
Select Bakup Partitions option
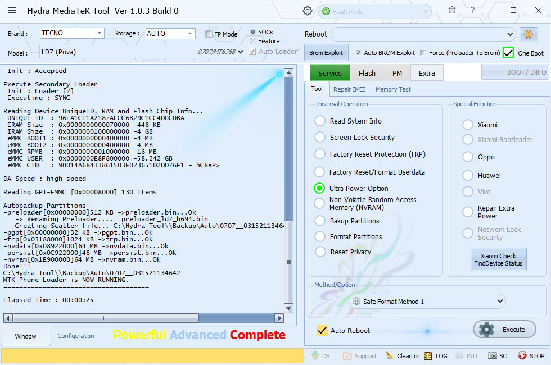(x=320, y=221)
